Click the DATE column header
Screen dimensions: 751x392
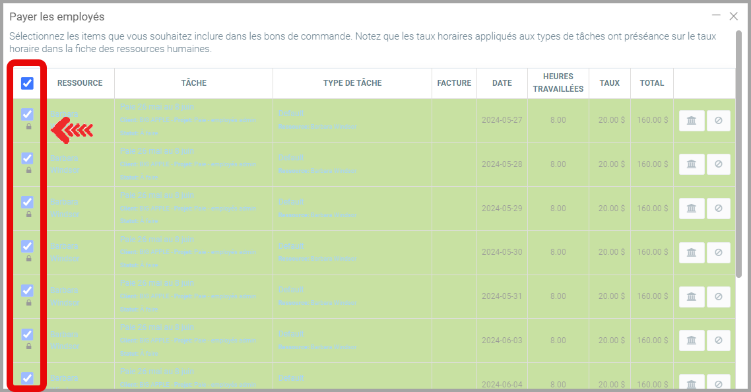point(502,83)
